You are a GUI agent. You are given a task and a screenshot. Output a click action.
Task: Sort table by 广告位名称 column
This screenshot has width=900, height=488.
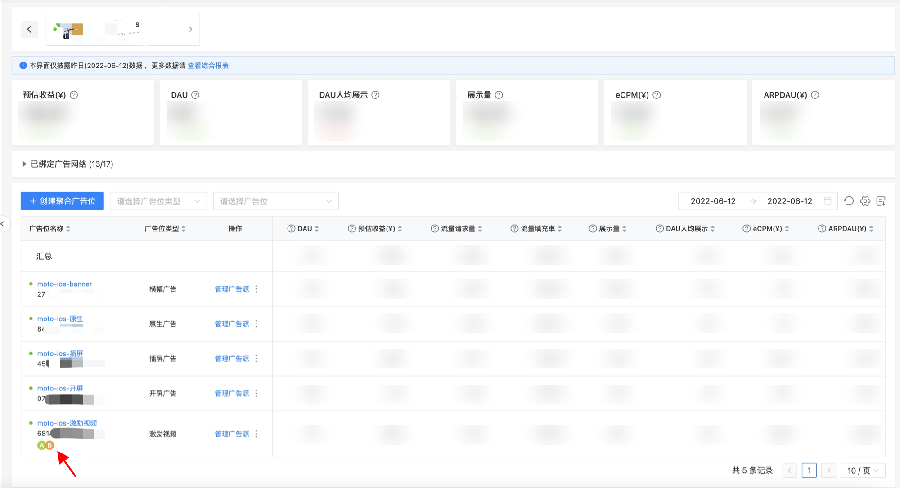68,229
